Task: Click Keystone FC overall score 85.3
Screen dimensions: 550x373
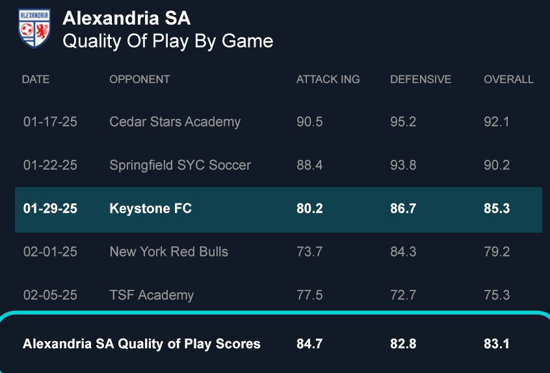Action: (x=497, y=209)
